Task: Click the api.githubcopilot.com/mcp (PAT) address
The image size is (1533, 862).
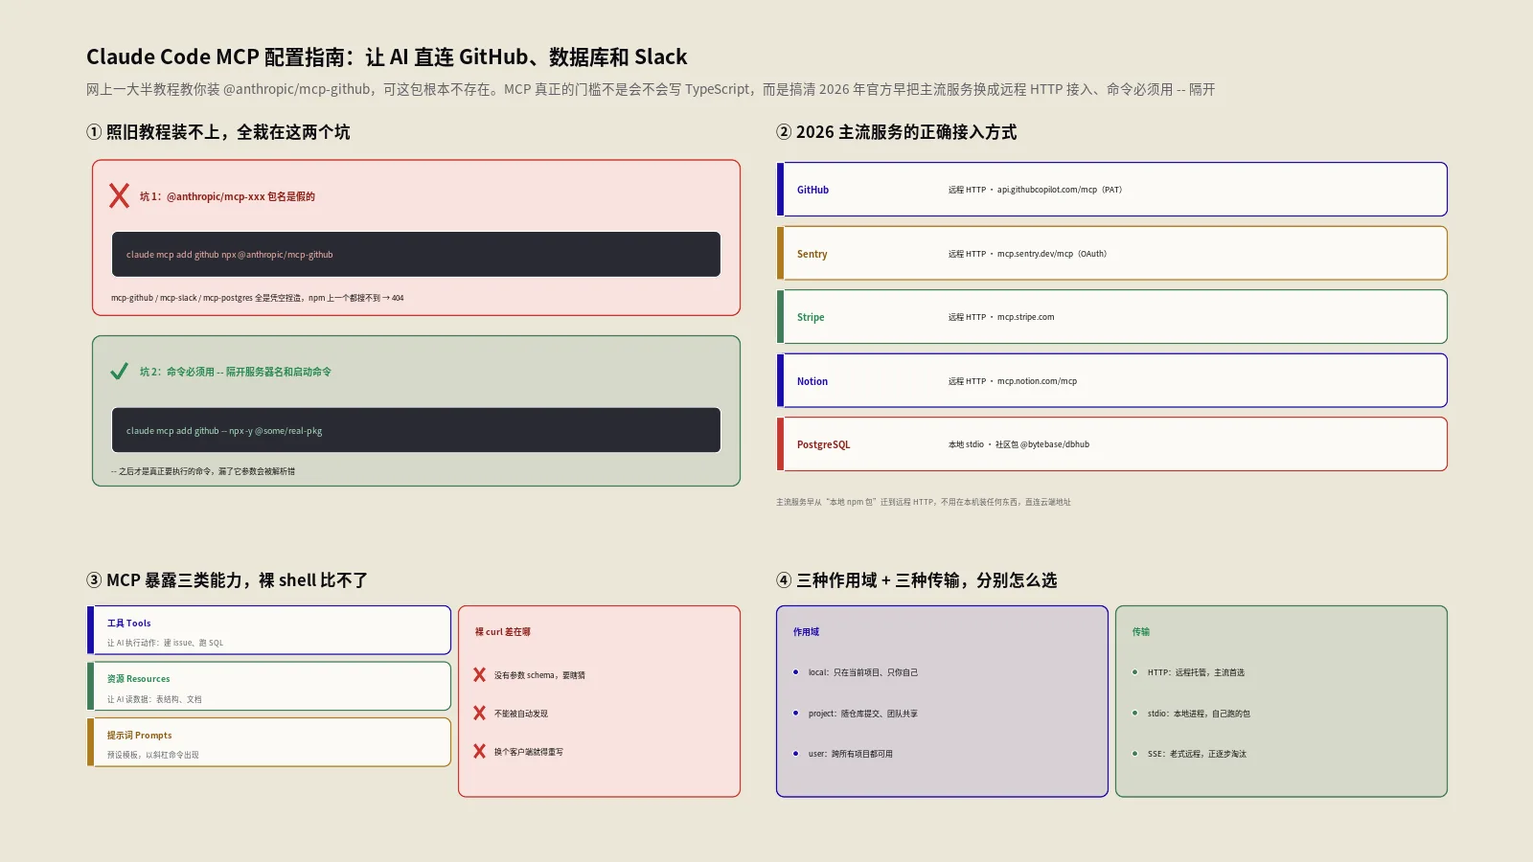Action: (x=1060, y=190)
